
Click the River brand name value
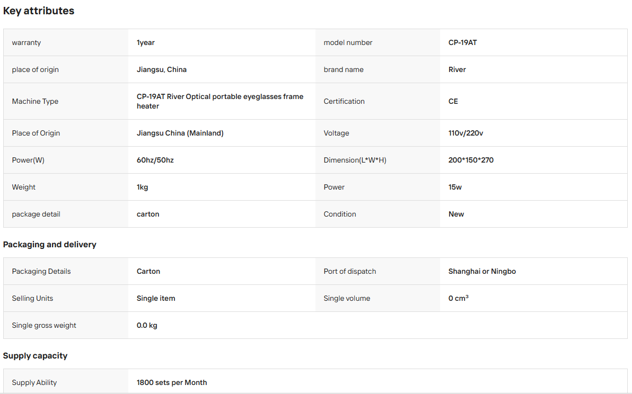[x=457, y=69]
